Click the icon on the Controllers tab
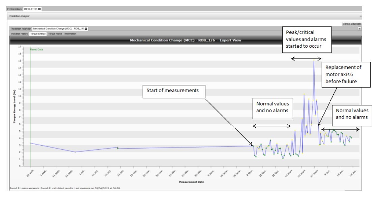Screen dimensions: 374x197 [8, 9]
